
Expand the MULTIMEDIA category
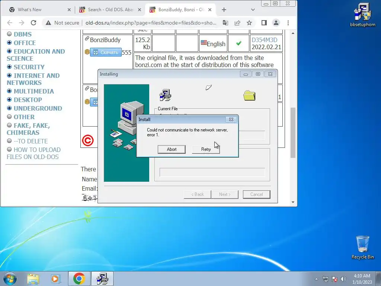click(x=9, y=91)
